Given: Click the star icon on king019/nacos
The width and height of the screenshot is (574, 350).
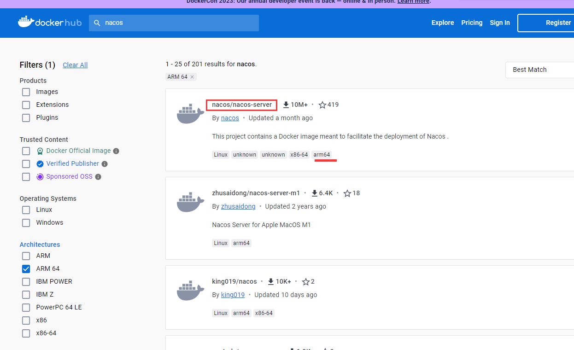Looking at the screenshot, I should click(306, 281).
